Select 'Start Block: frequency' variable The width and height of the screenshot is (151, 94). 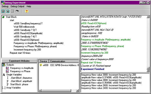point(21,78)
